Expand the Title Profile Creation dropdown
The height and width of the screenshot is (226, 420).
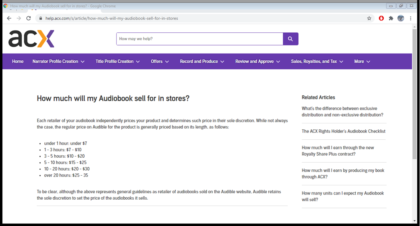coord(118,61)
